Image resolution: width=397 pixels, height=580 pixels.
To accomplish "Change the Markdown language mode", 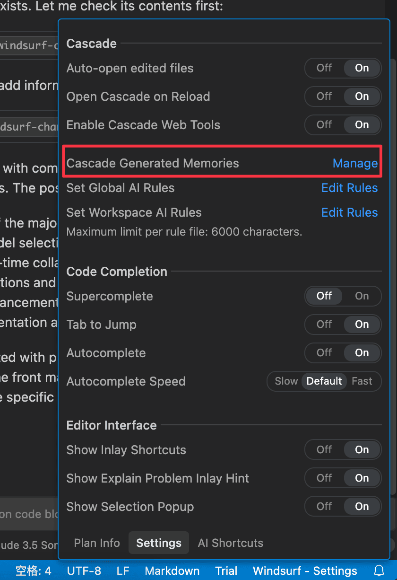I will click(x=172, y=571).
